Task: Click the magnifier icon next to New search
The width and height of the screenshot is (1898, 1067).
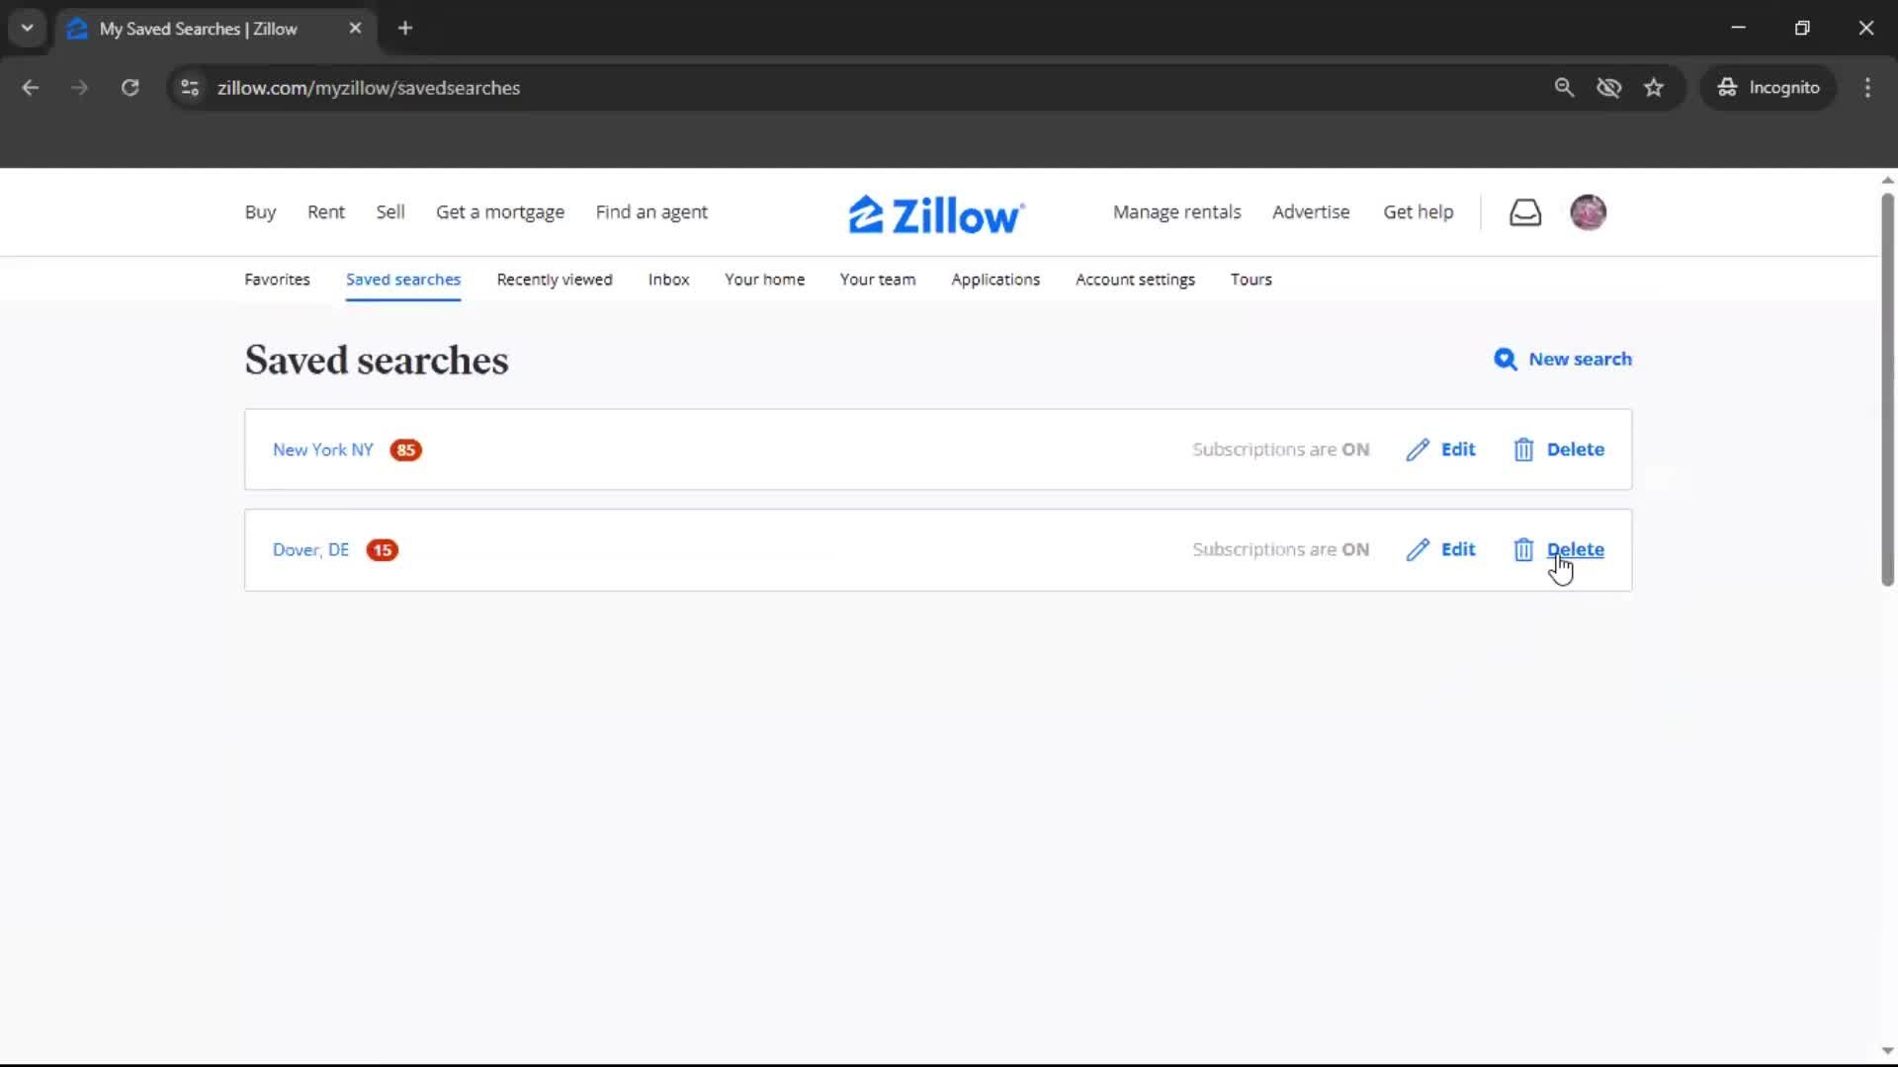Action: coord(1505,360)
